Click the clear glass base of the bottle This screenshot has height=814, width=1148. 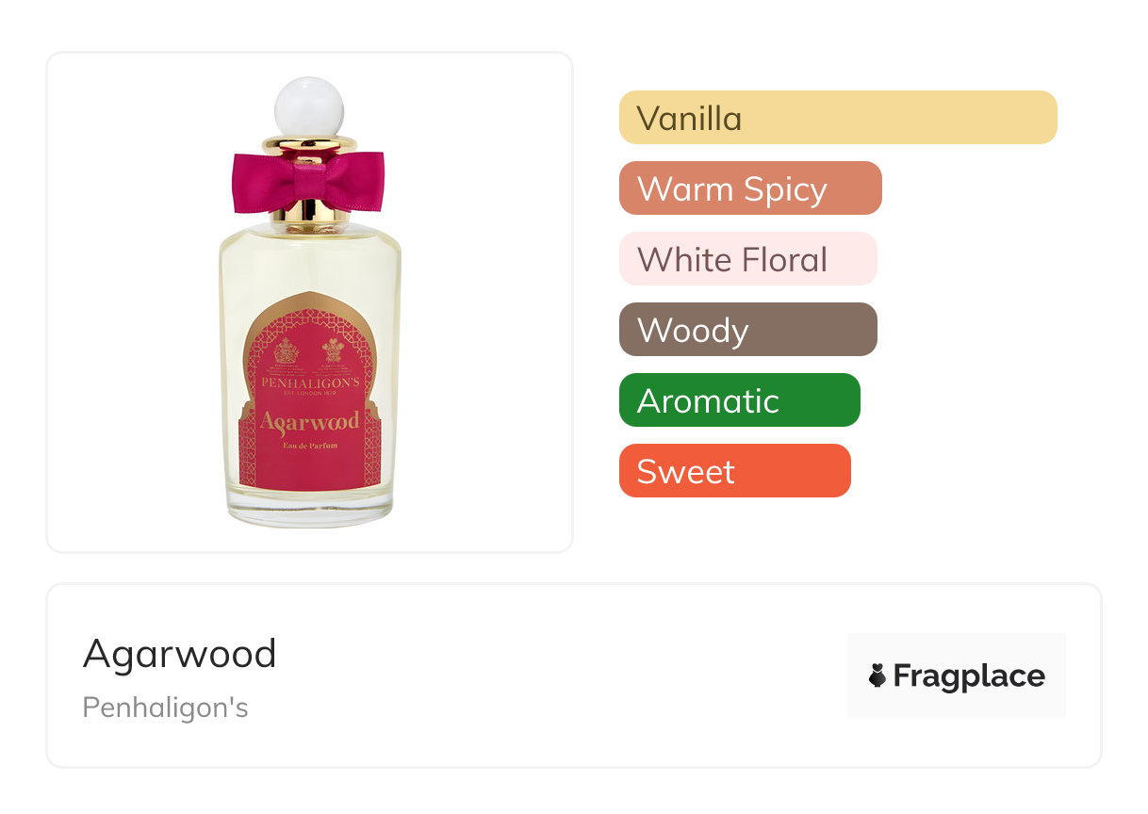[309, 506]
